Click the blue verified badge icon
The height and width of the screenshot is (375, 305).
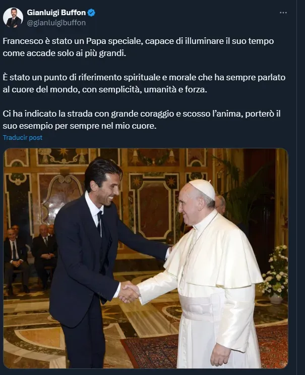[x=91, y=13]
